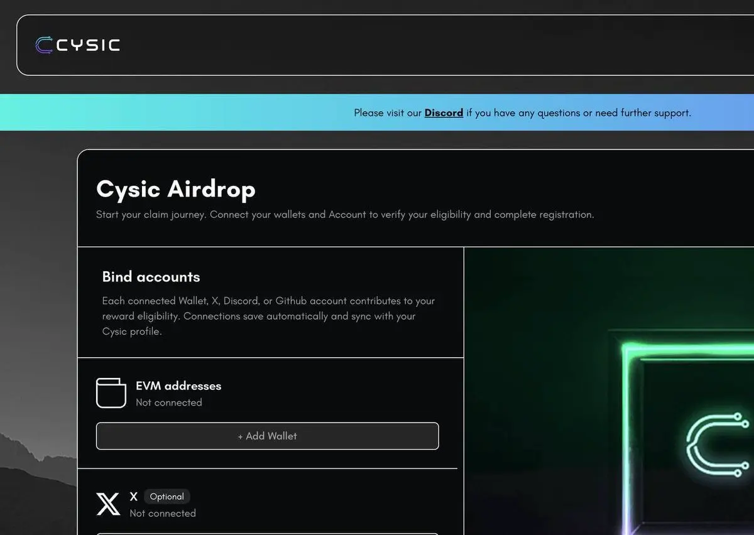This screenshot has height=535, width=754.
Task: Click 'Not connected' status under X
Action: (x=163, y=513)
